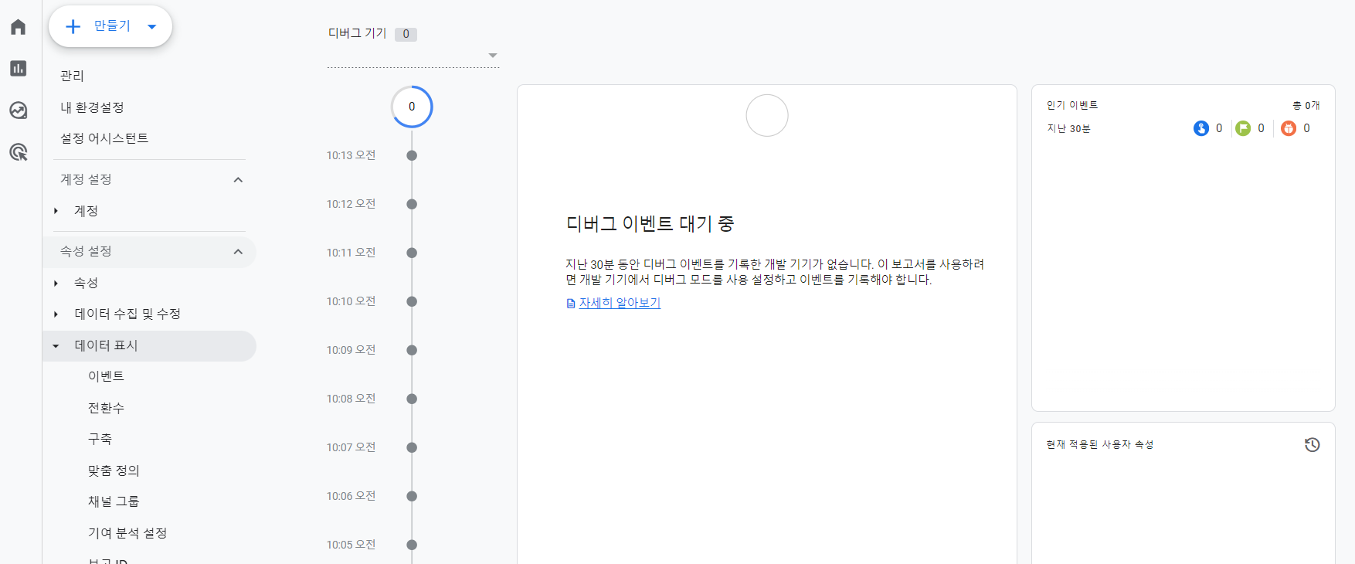Expand the 계정 tree item

tap(56, 211)
